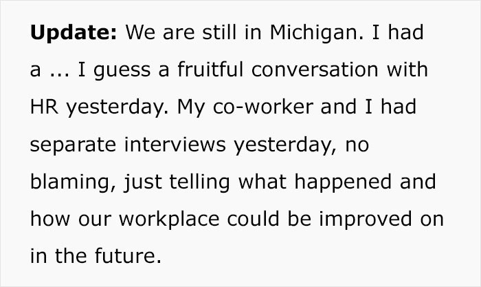Click the word "blaming,"
The height and width of the screenshot is (287, 481).
[x=74, y=182]
